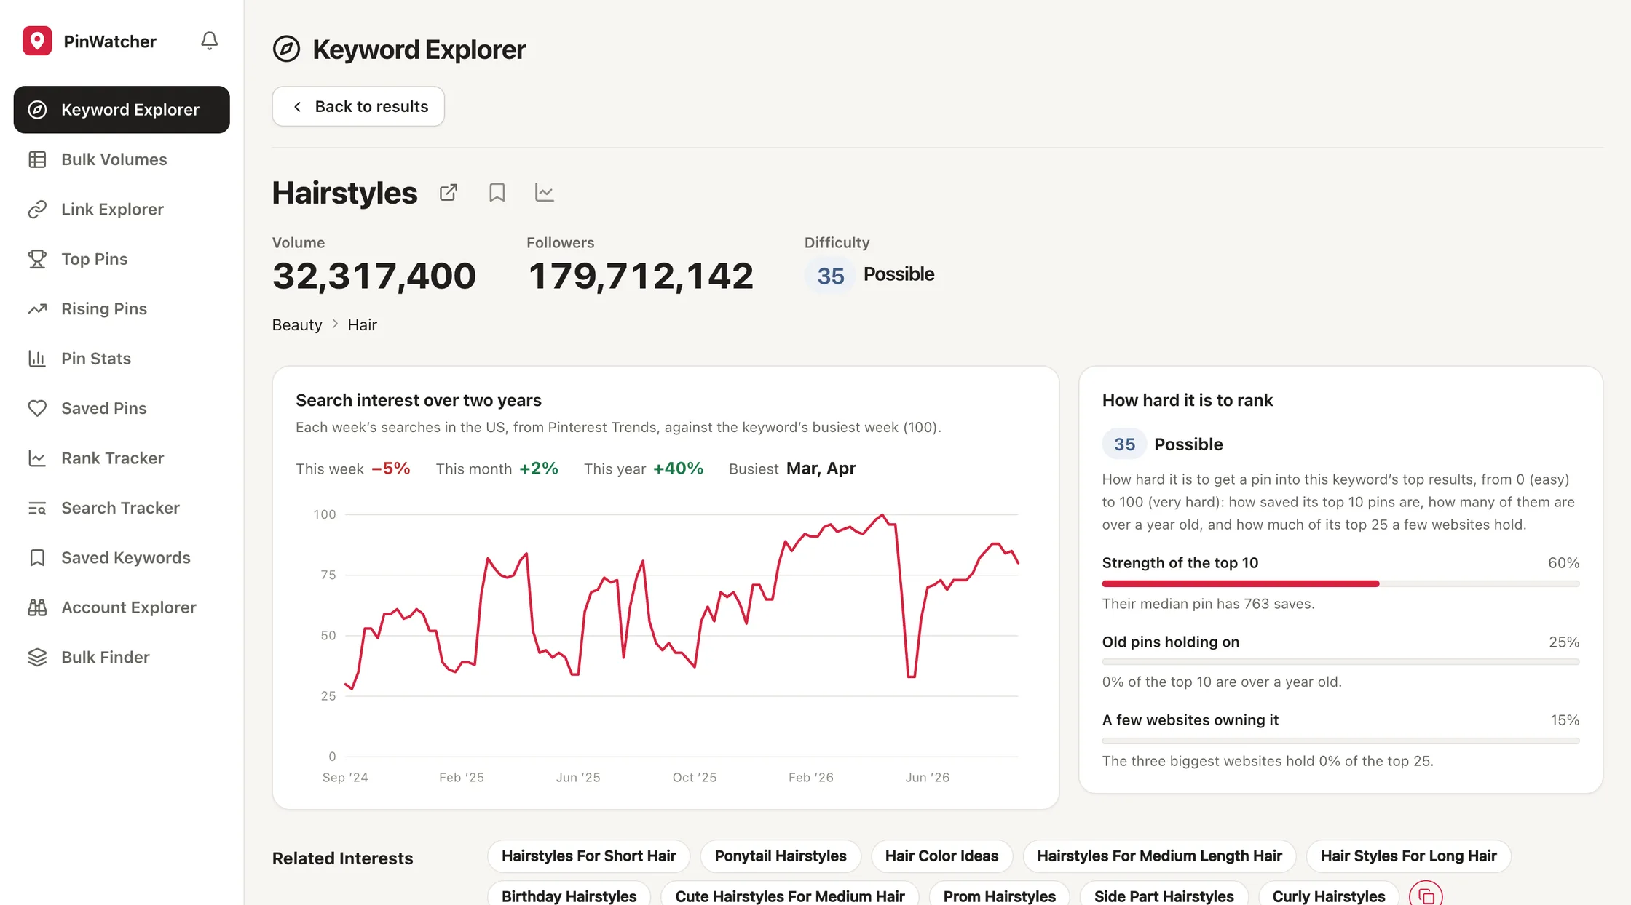Open Prom Hairstyles interest
The height and width of the screenshot is (905, 1631).
999,895
